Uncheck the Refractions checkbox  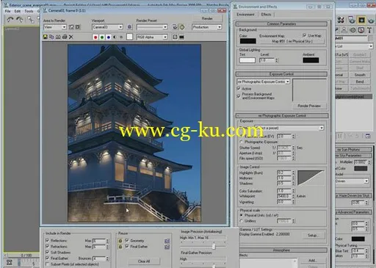[47, 246]
